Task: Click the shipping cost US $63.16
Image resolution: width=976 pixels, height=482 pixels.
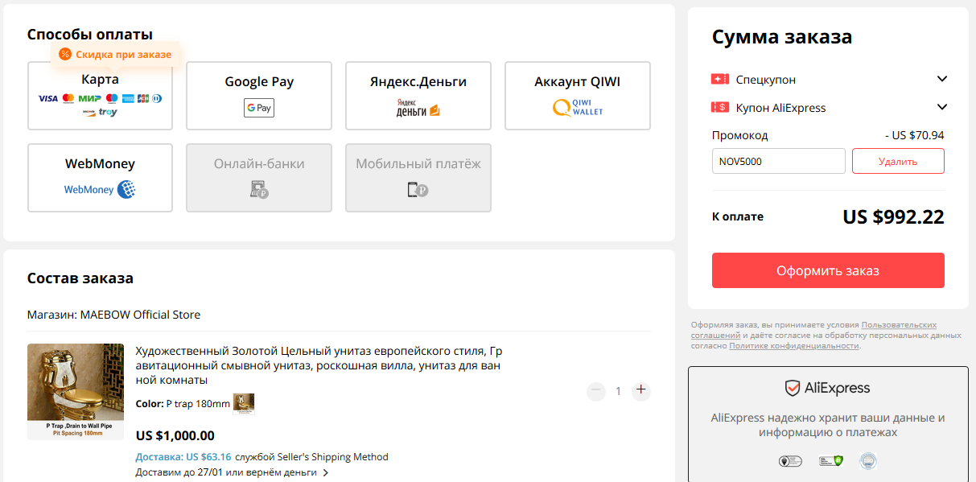Action: tap(208, 456)
